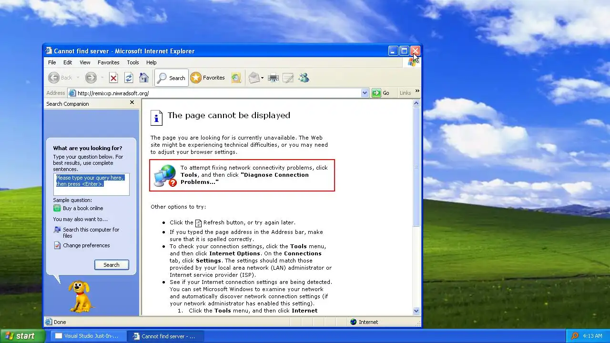
Task: Open the File menu
Action: click(52, 62)
